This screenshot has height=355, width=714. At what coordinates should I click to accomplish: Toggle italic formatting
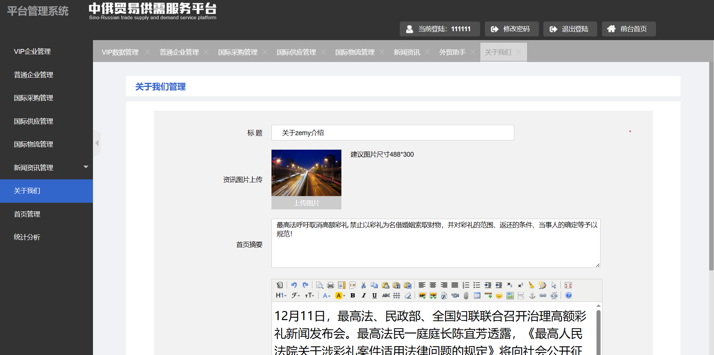tap(364, 296)
